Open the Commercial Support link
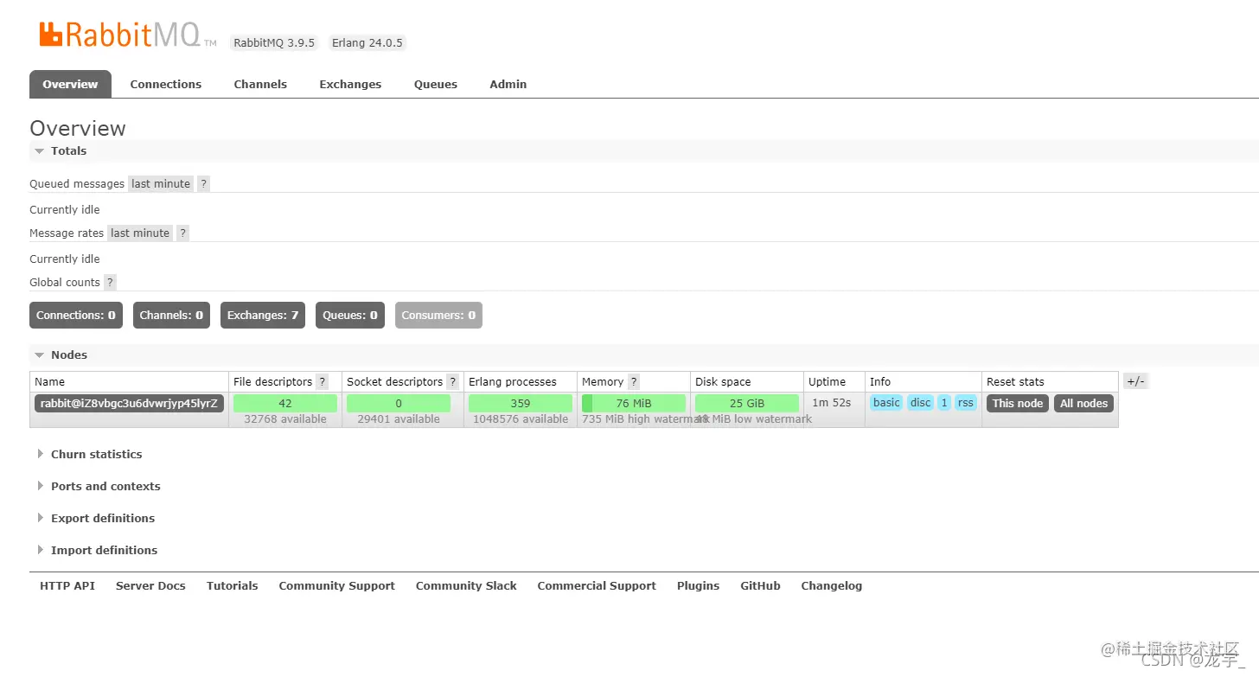The image size is (1259, 677). [x=597, y=585]
